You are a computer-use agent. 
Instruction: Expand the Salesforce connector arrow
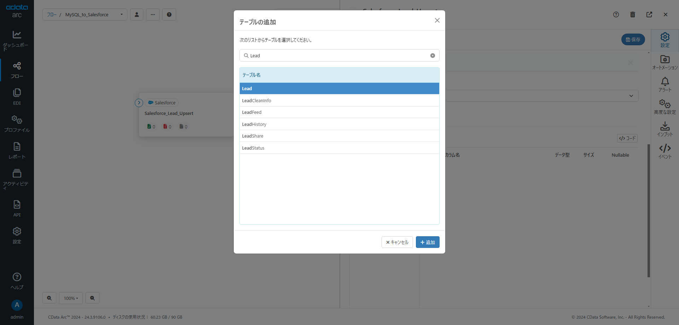tap(139, 103)
